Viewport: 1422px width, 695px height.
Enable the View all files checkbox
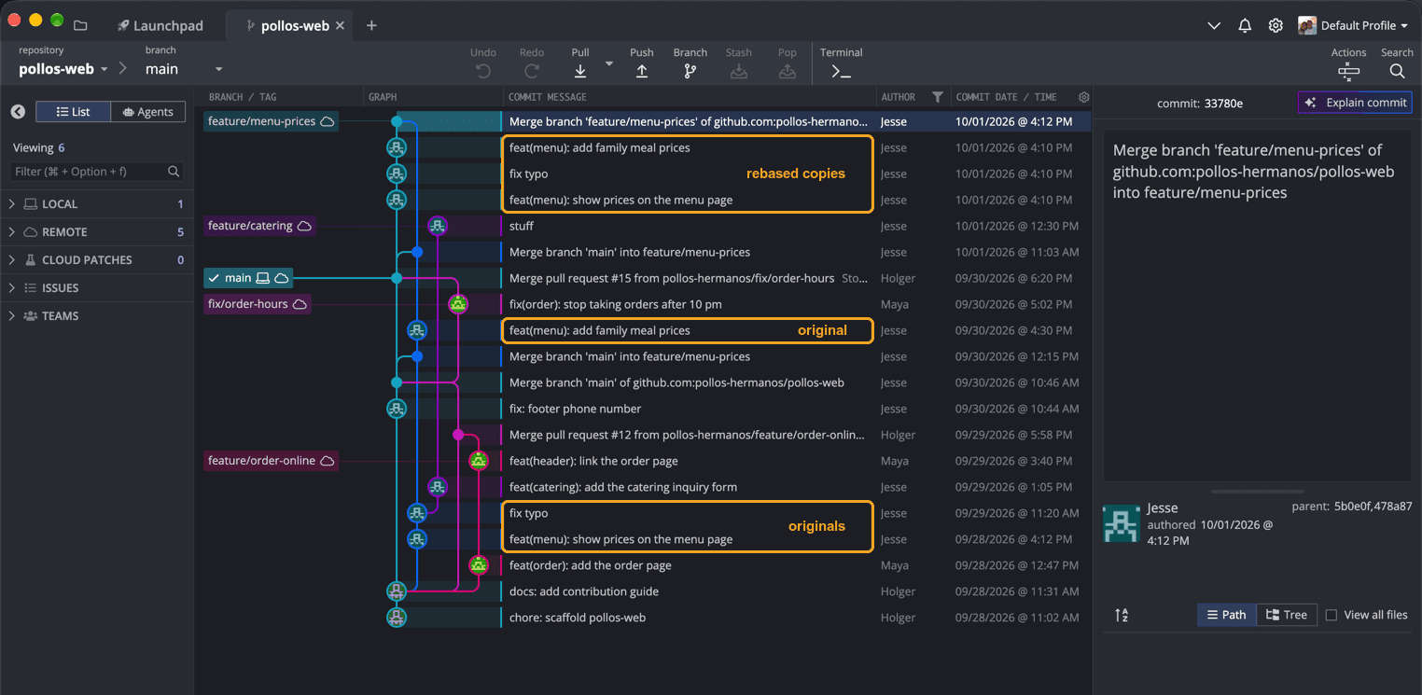1331,615
